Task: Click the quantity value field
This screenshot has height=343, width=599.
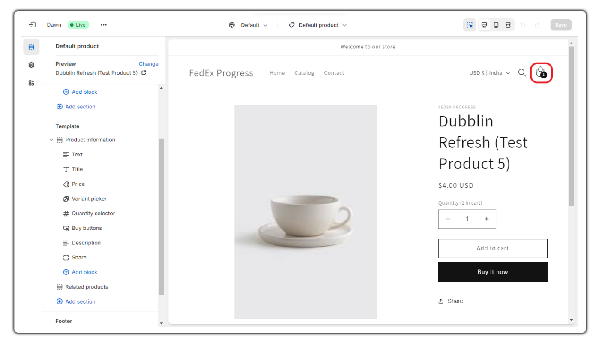Action: click(x=467, y=219)
